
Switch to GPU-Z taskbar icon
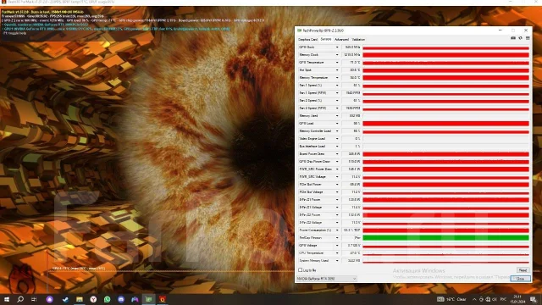(149, 299)
